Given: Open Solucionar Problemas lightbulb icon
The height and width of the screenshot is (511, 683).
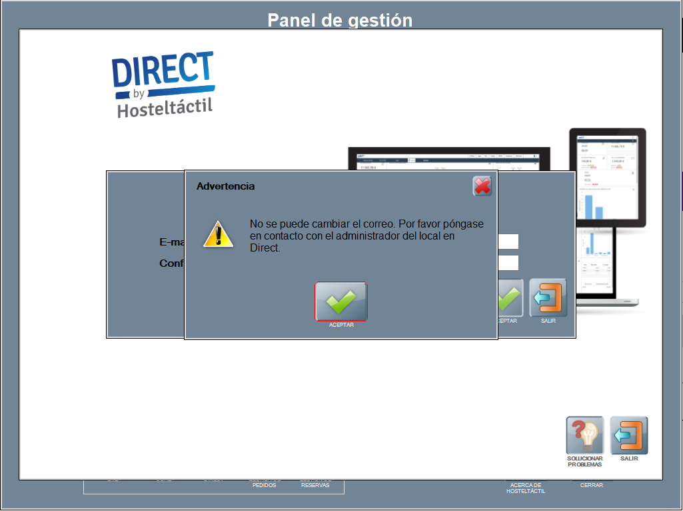Looking at the screenshot, I should coord(584,436).
